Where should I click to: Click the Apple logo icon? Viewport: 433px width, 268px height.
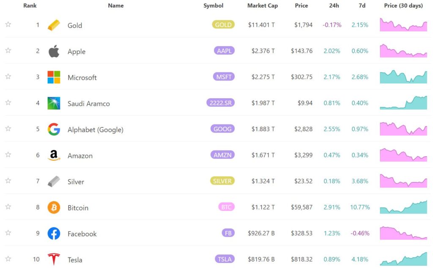pyautogui.click(x=54, y=51)
